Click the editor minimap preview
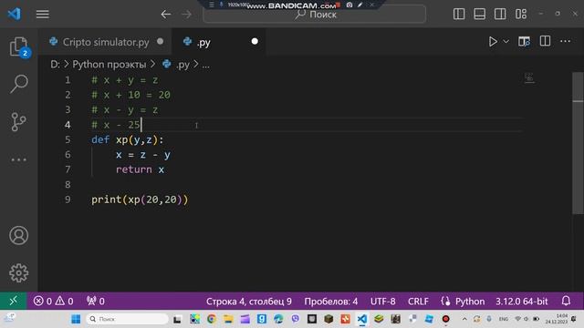Screen dimensions: 584x328 (x=529, y=78)
